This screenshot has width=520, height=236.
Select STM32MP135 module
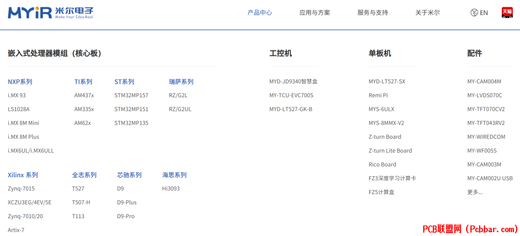click(x=131, y=123)
